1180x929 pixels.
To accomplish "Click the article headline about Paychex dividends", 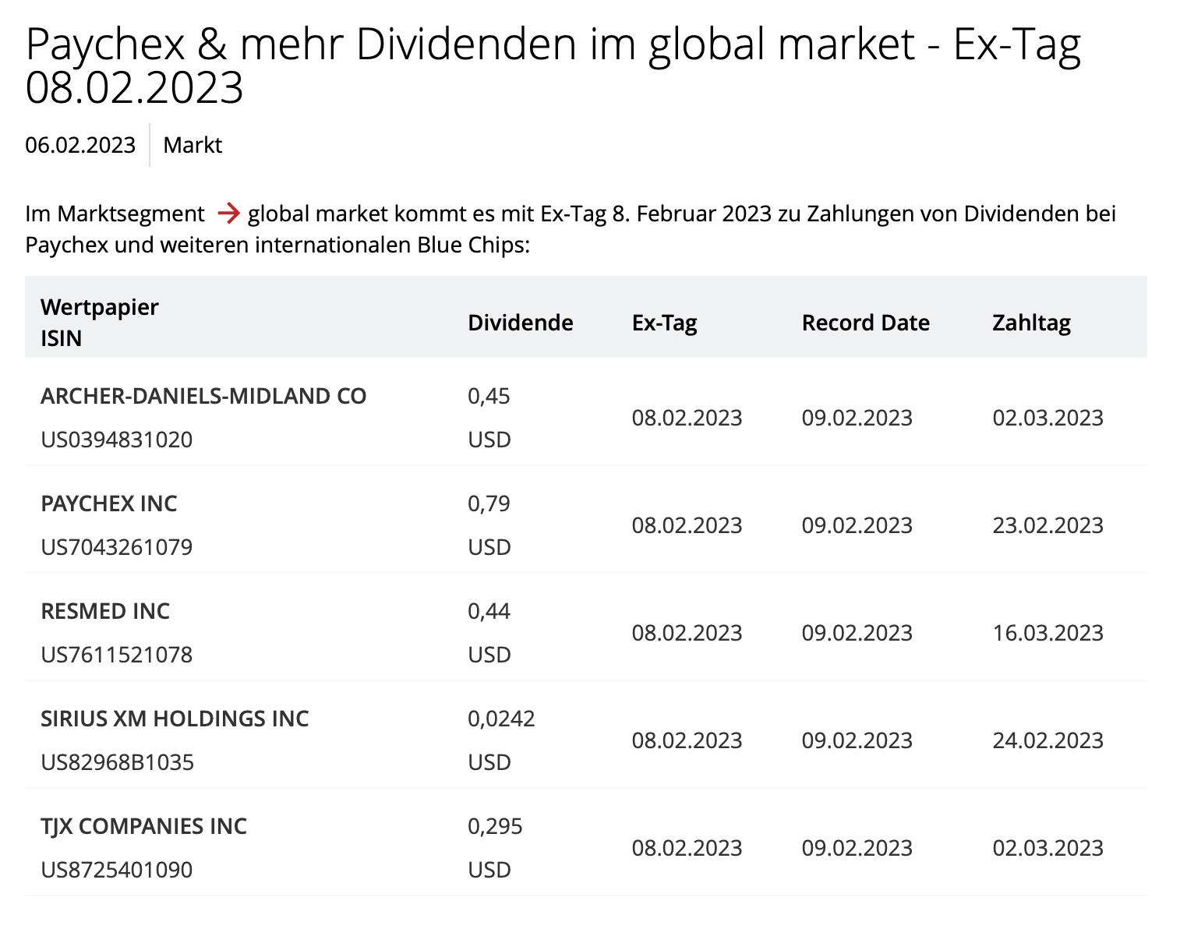I will click(553, 65).
